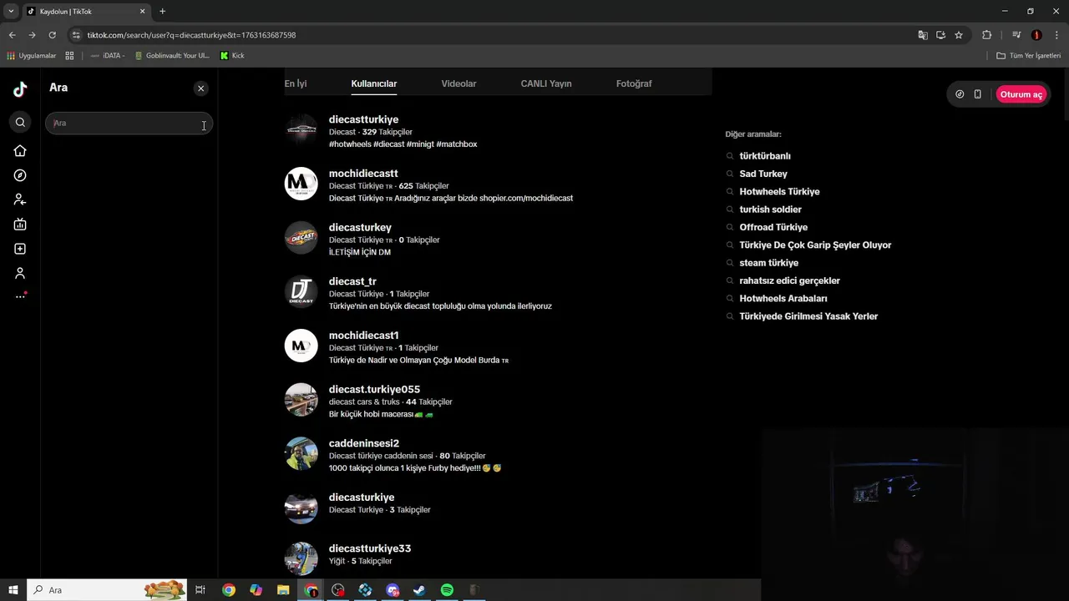Open the diecastturkiye33 user profile
The image size is (1069, 601).
[370, 548]
